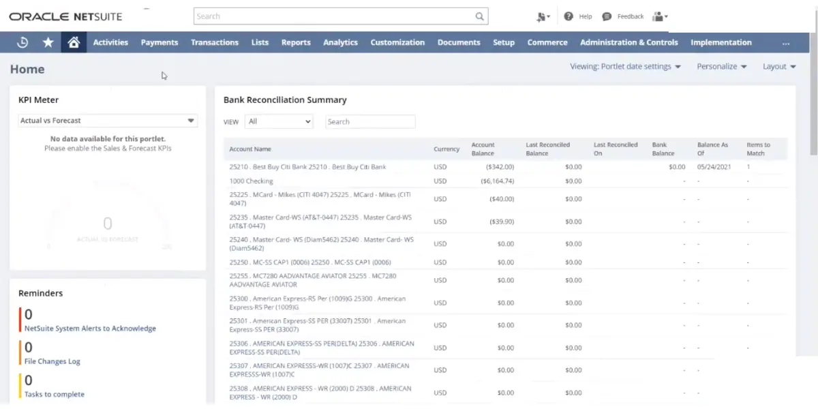The image size is (818, 409).
Task: Click the Help link
Action: coord(586,16)
